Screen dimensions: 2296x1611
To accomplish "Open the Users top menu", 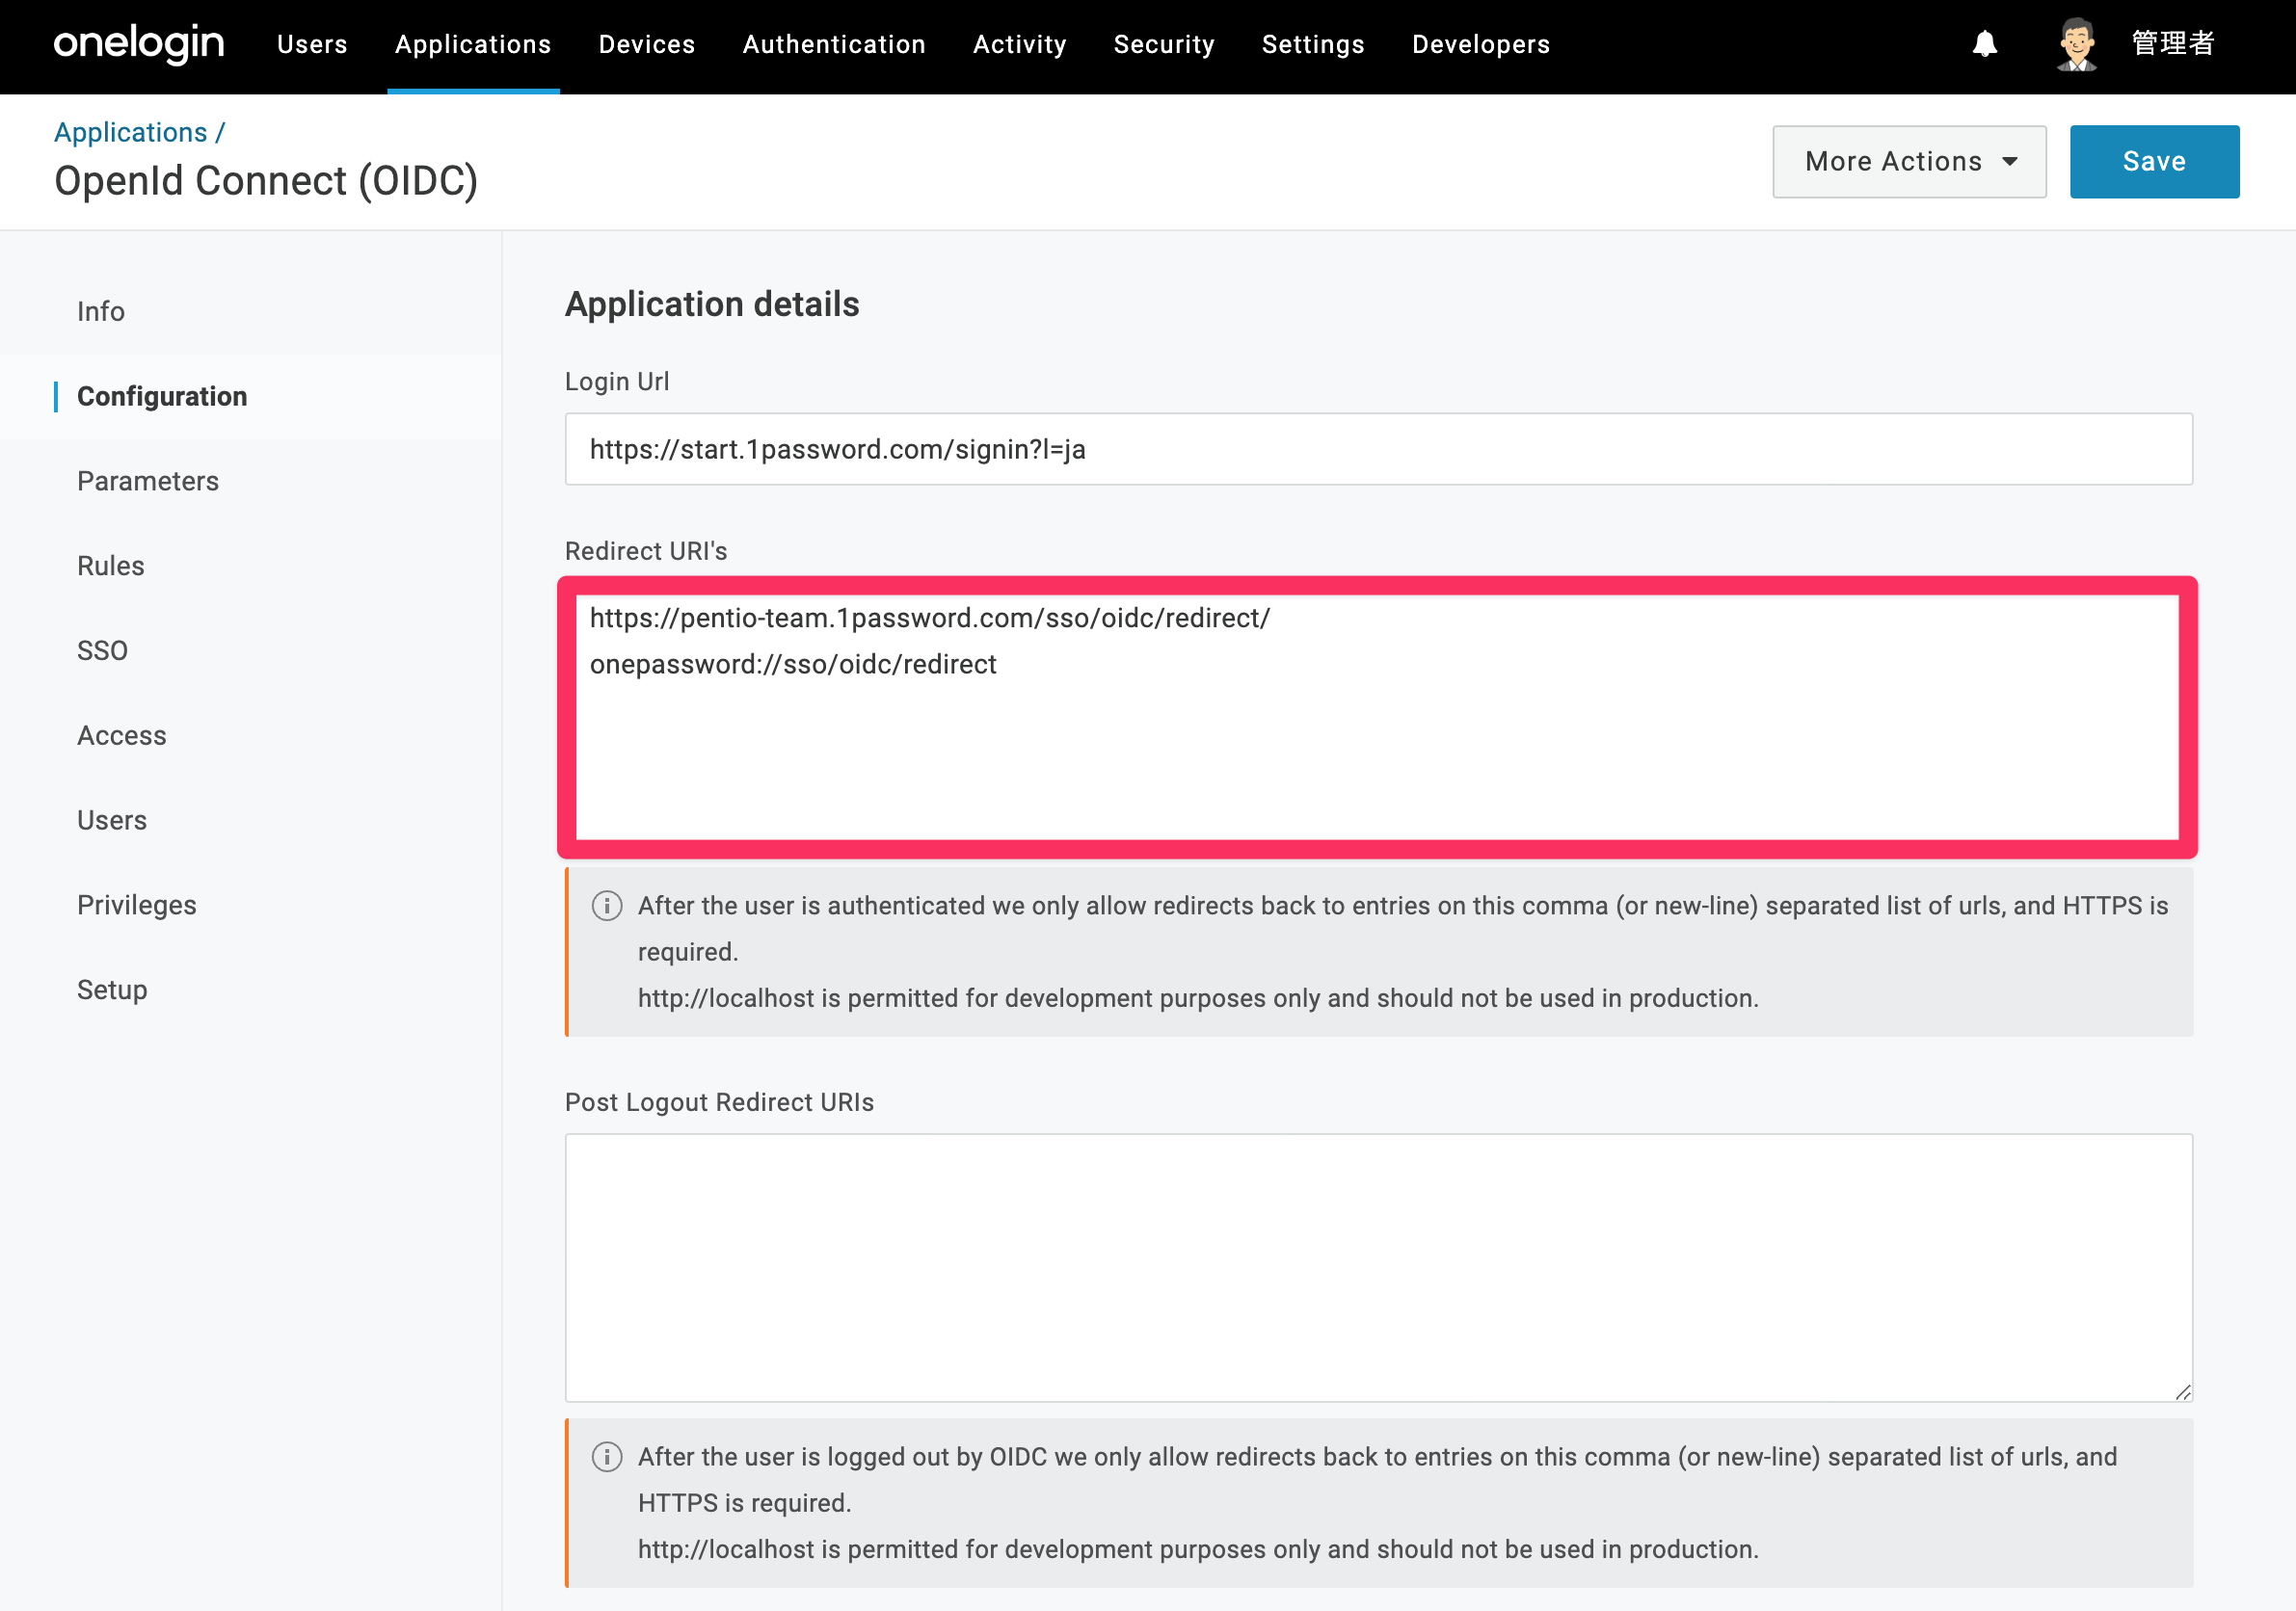I will [x=312, y=44].
